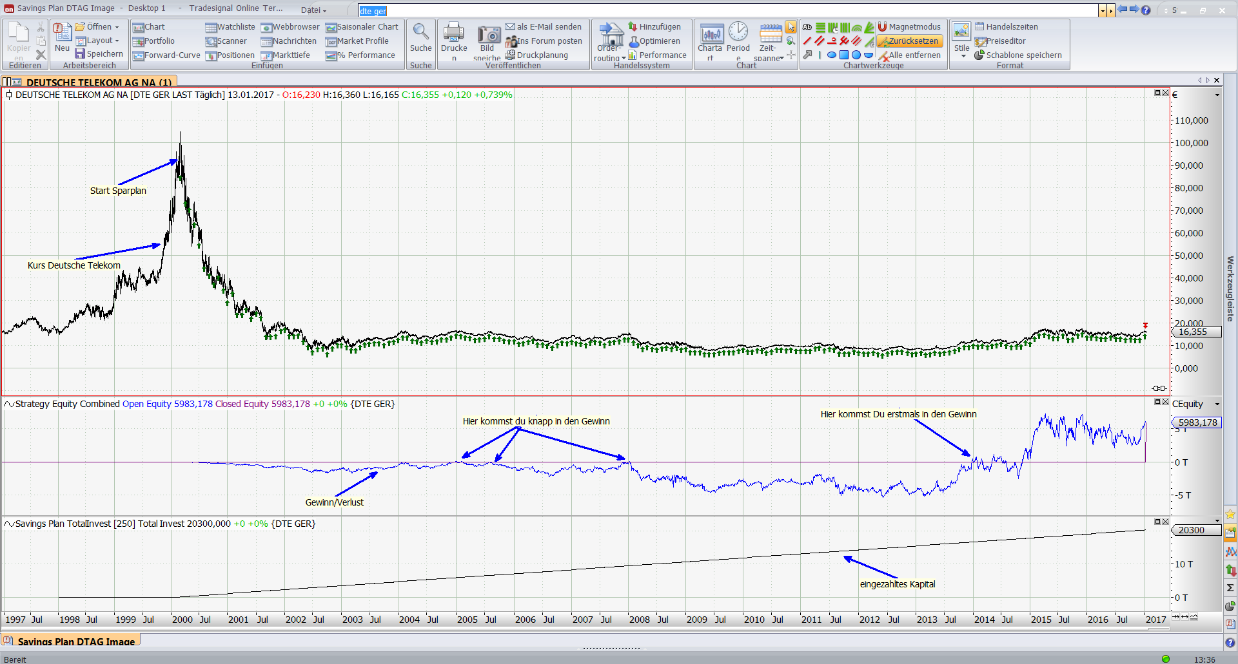Image resolution: width=1238 pixels, height=664 pixels.
Task: Open the Periode clock icon
Action: point(738,32)
